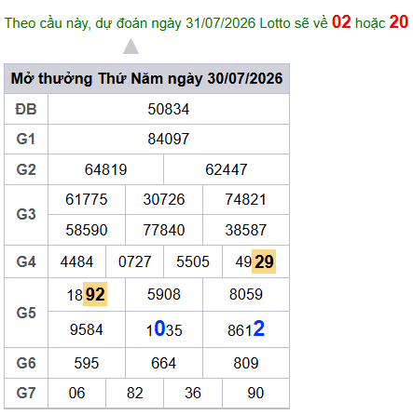
Task: Click the G3 result 38587
Action: click(246, 230)
